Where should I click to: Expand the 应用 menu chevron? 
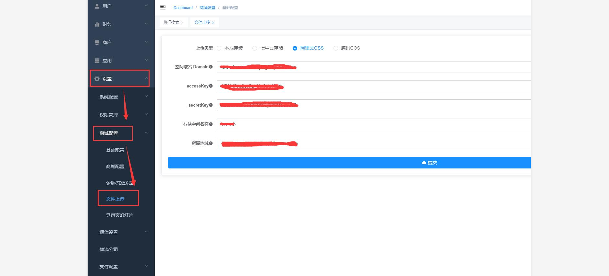click(x=146, y=60)
